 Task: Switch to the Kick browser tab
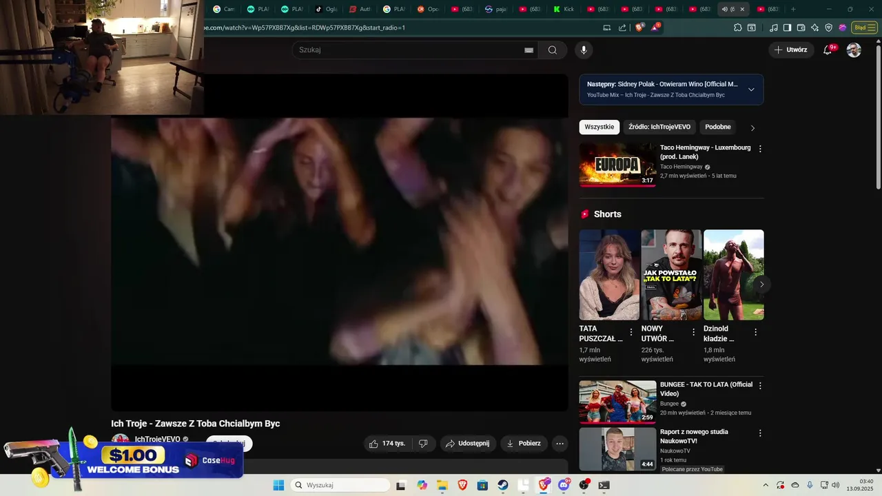[564, 9]
